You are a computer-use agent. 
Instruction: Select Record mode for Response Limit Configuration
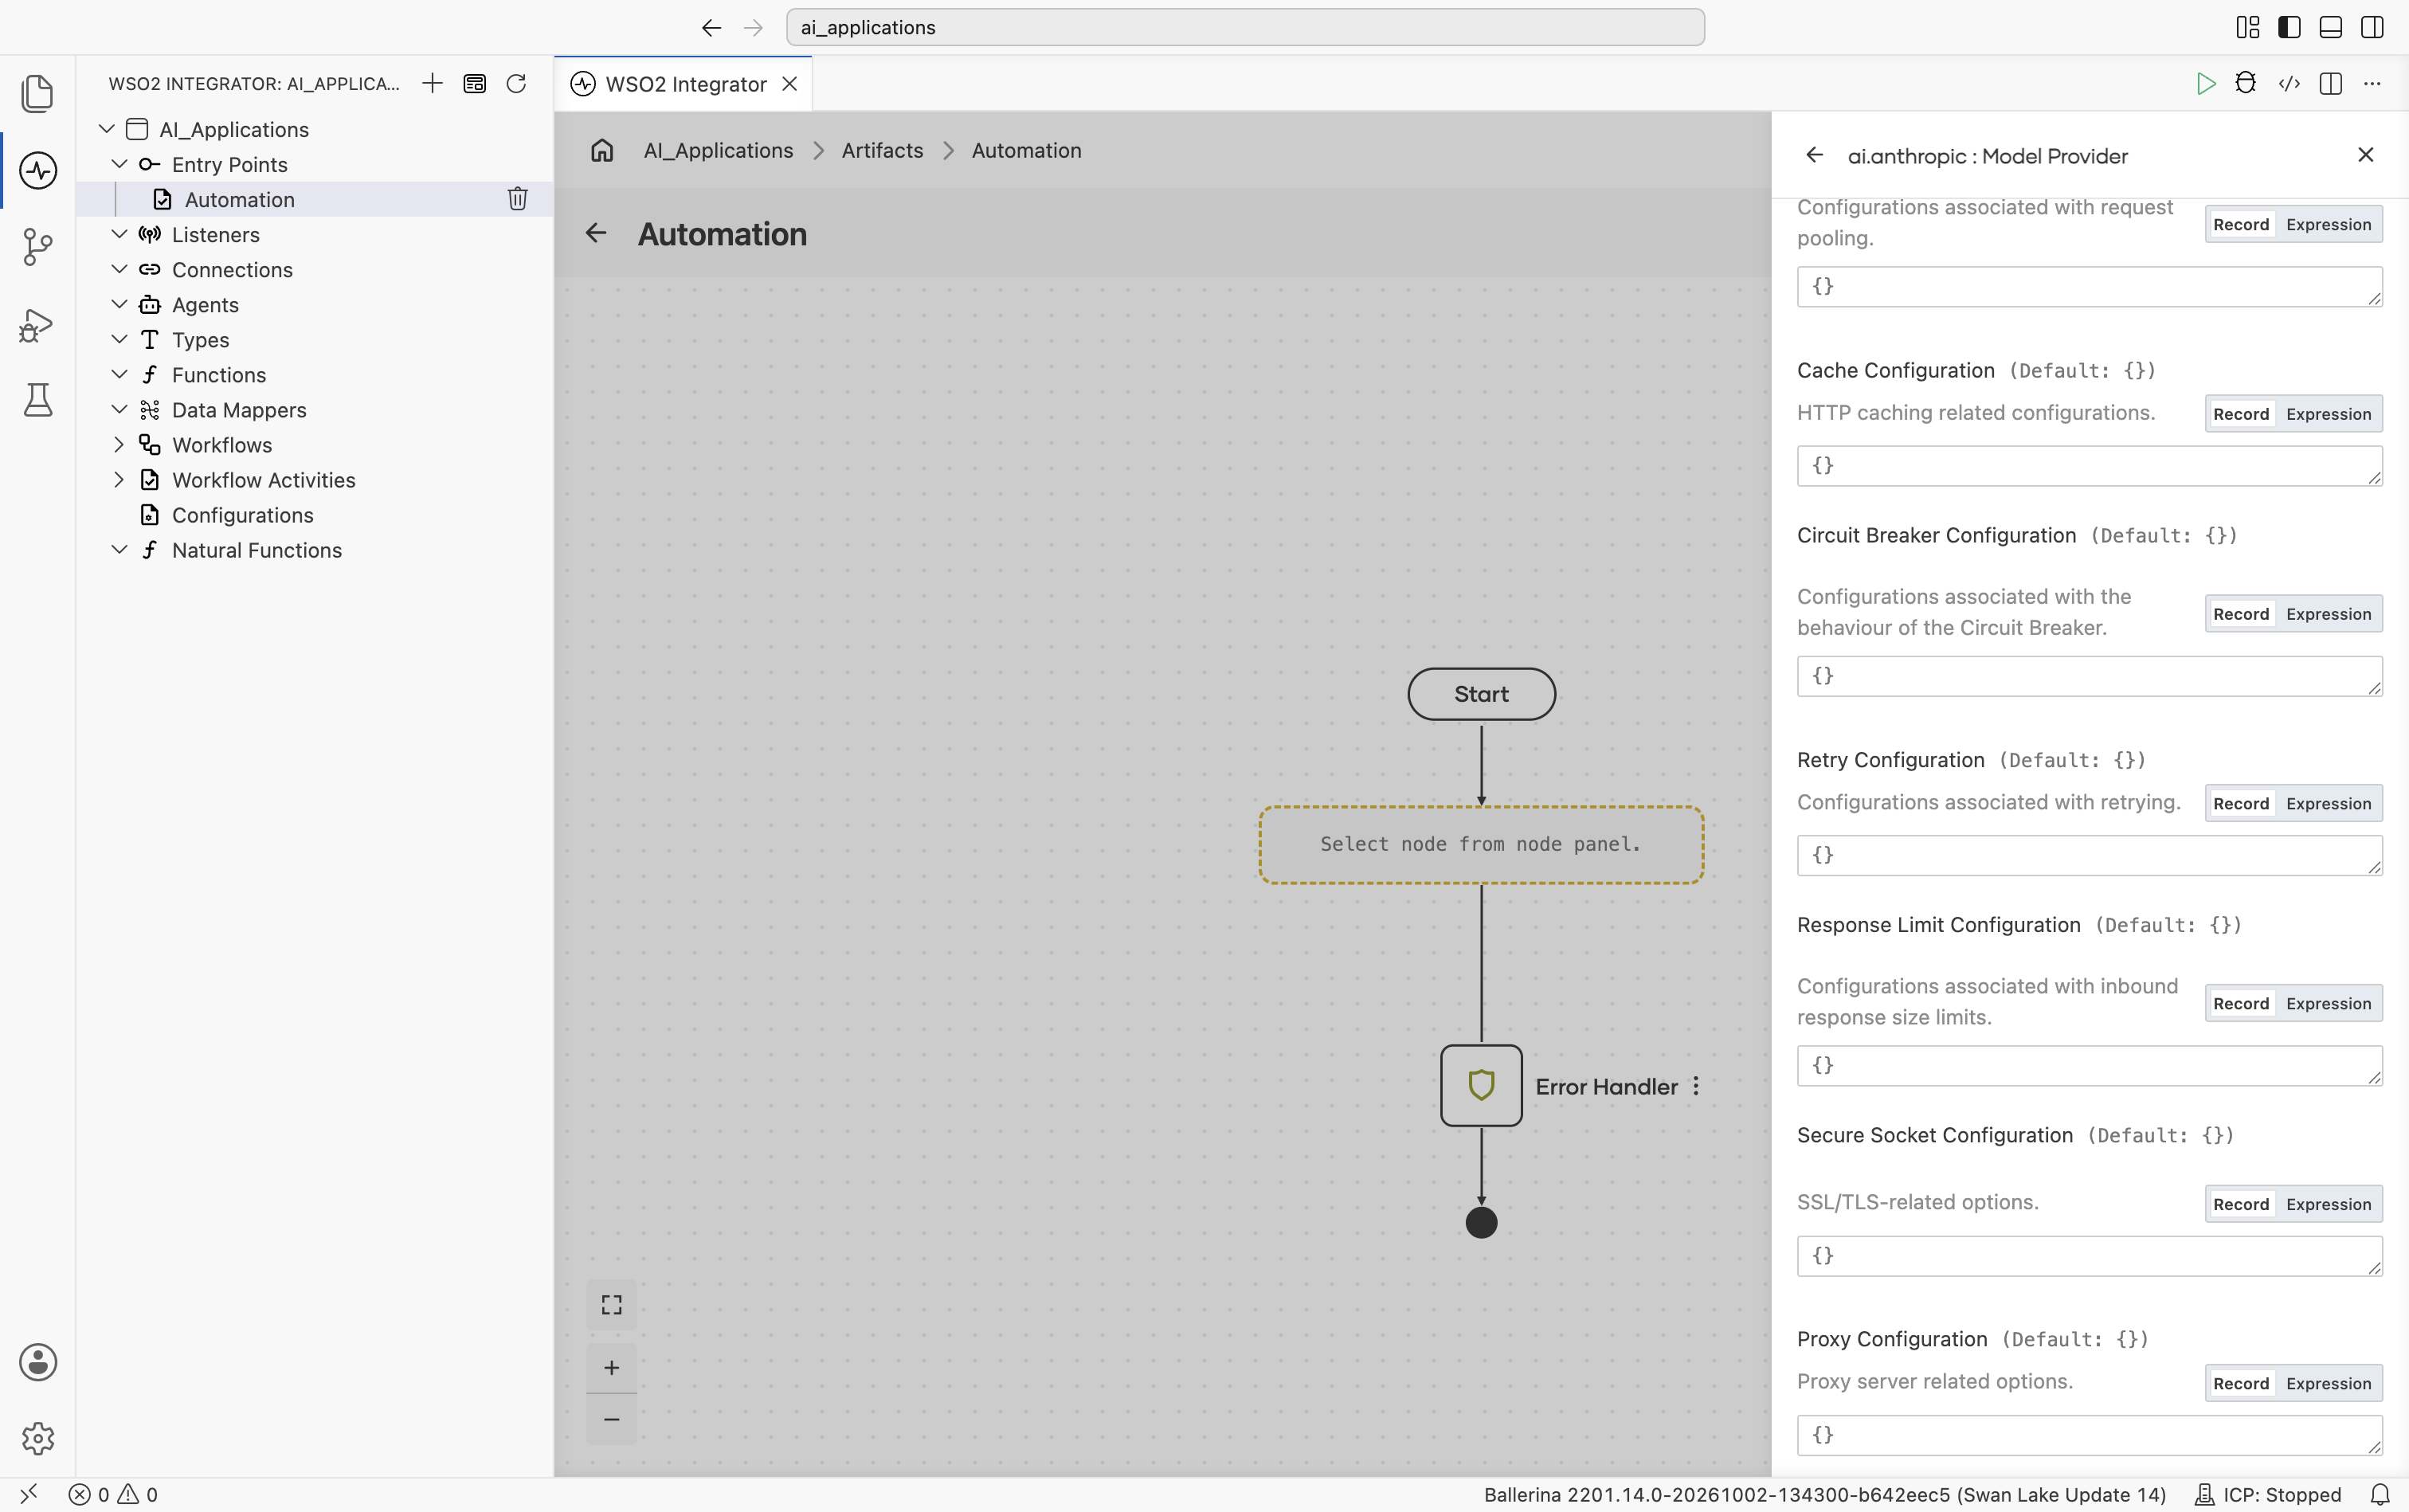pyautogui.click(x=2241, y=1004)
